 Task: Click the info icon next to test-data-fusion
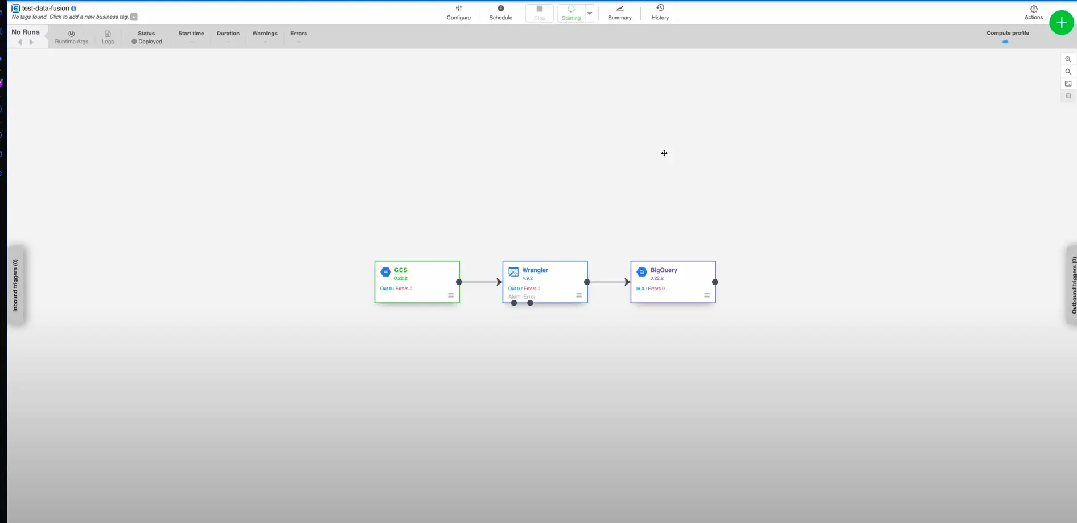73,9
